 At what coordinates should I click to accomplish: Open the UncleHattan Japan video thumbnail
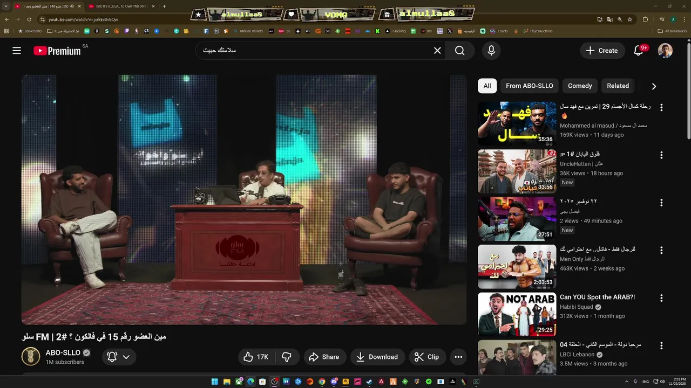tap(517, 171)
